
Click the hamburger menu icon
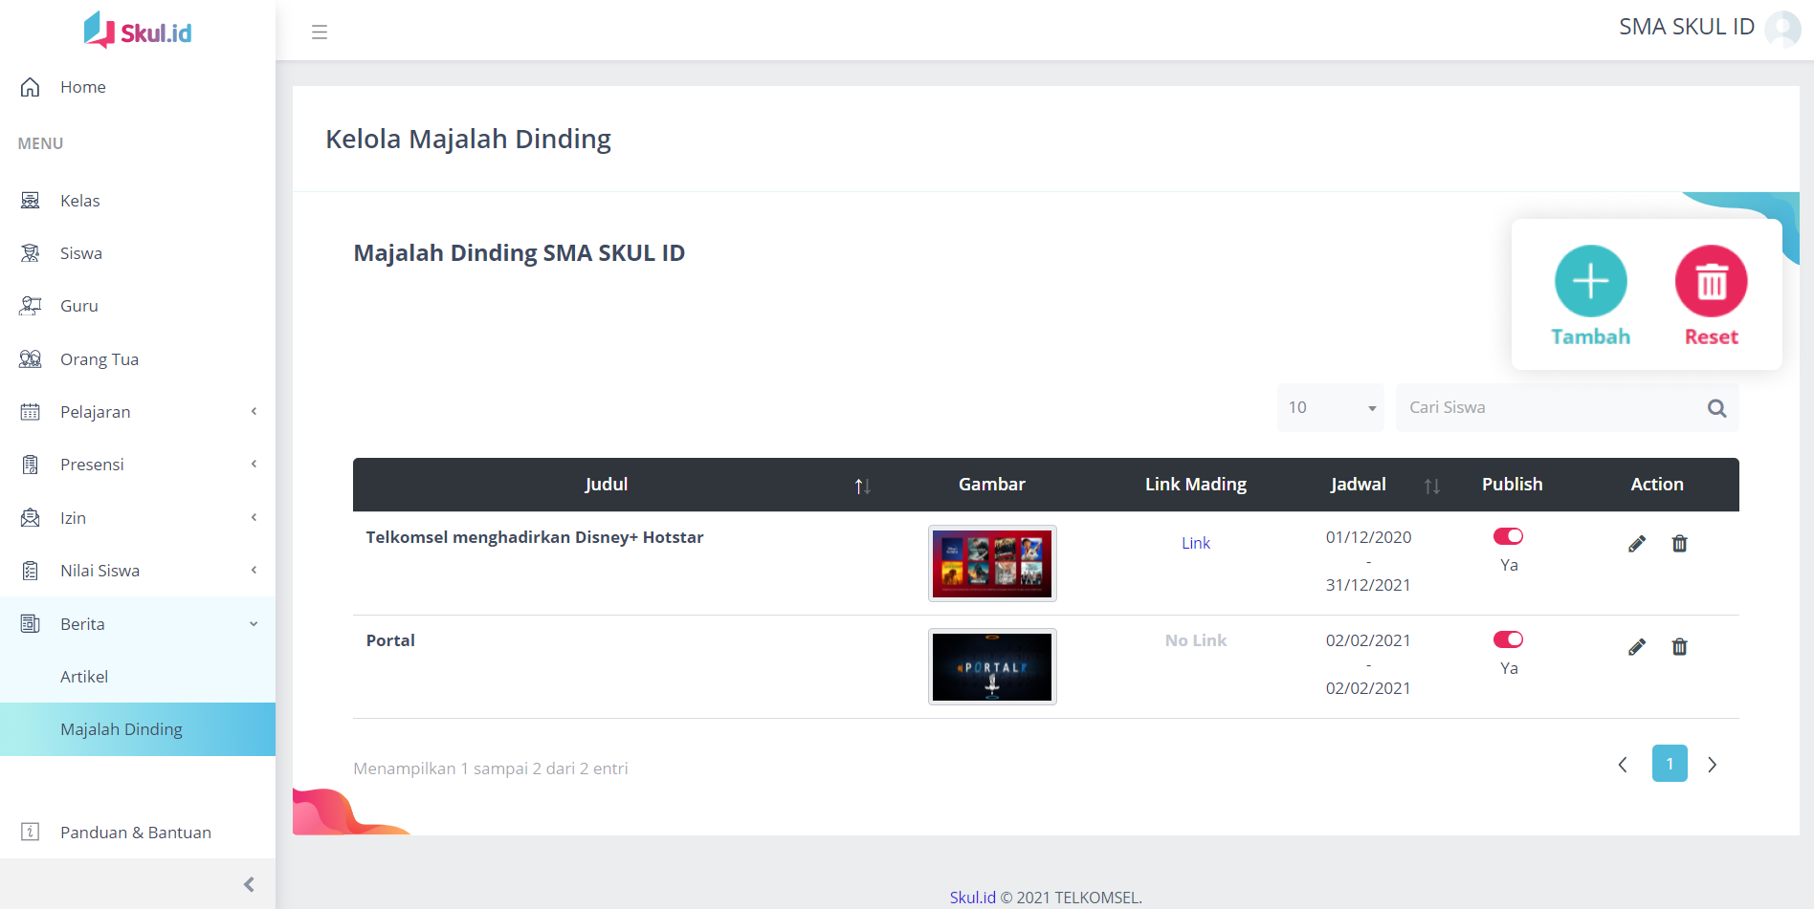(320, 32)
